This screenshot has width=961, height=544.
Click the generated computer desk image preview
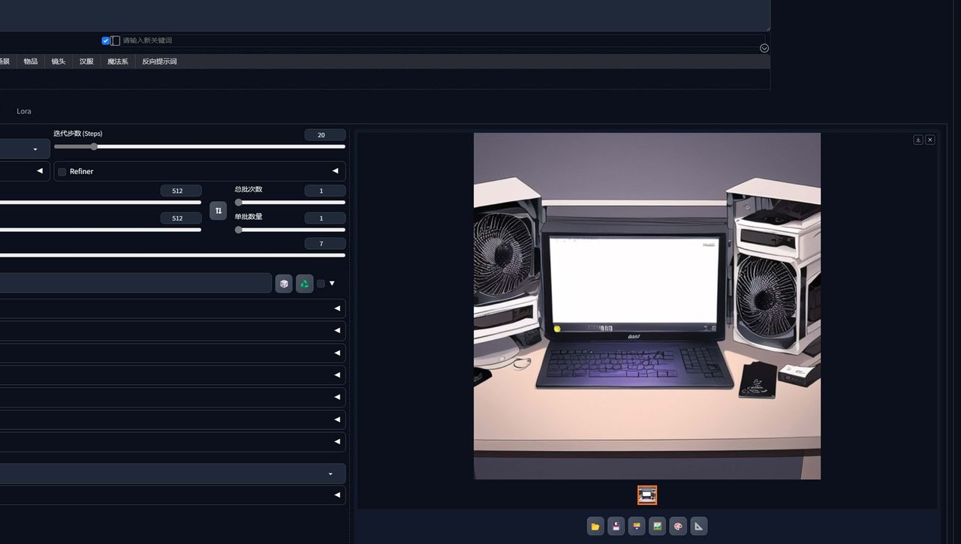tap(647, 306)
